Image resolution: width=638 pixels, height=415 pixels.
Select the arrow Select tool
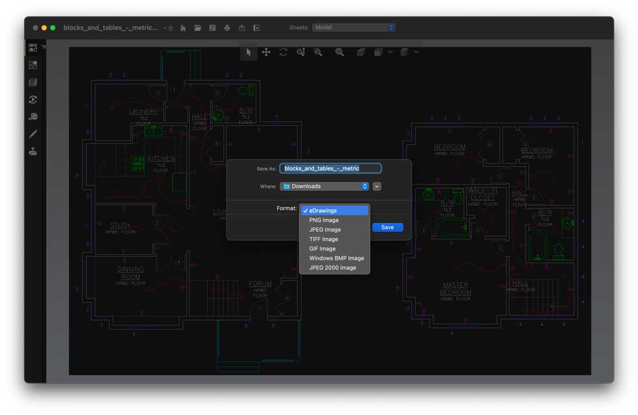(x=249, y=52)
